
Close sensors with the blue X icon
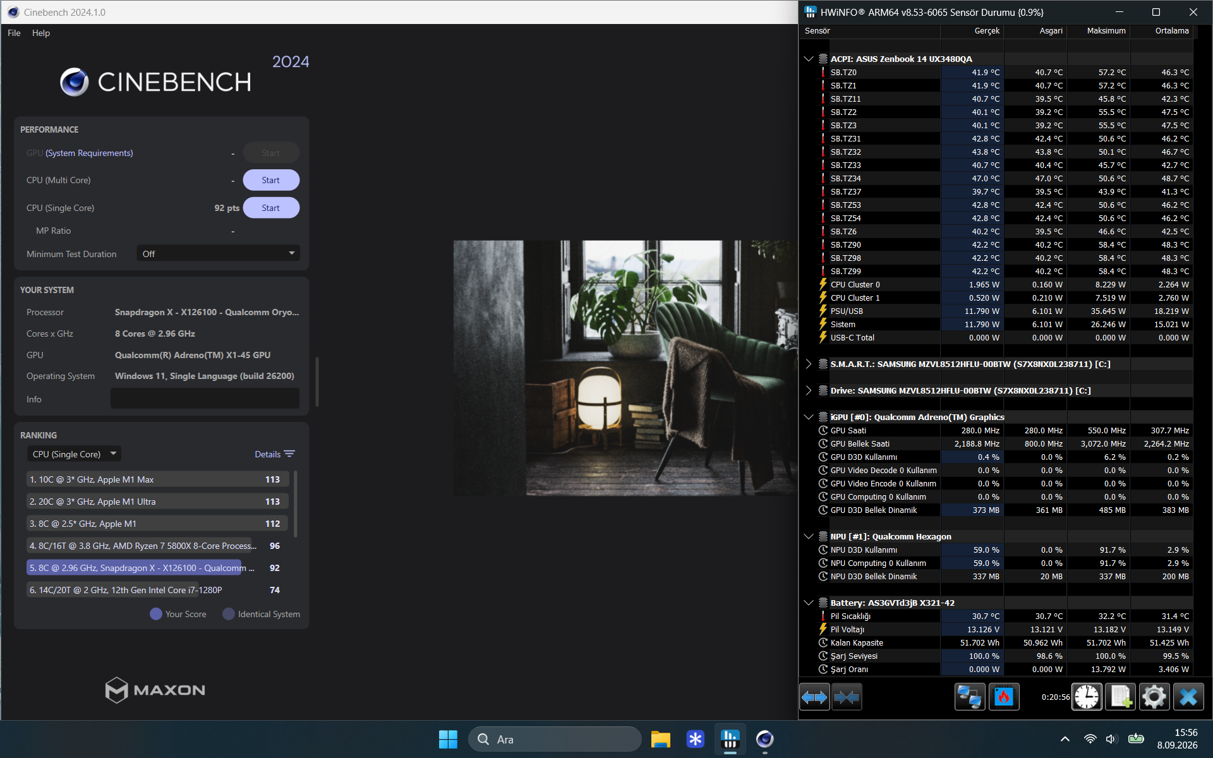click(1188, 697)
